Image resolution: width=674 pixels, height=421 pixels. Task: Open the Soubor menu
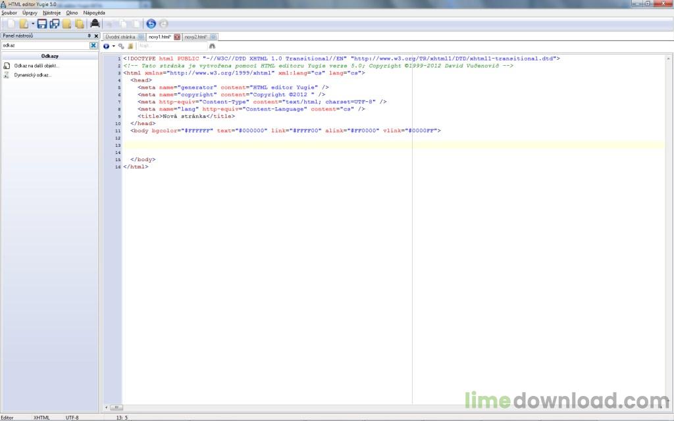9,13
